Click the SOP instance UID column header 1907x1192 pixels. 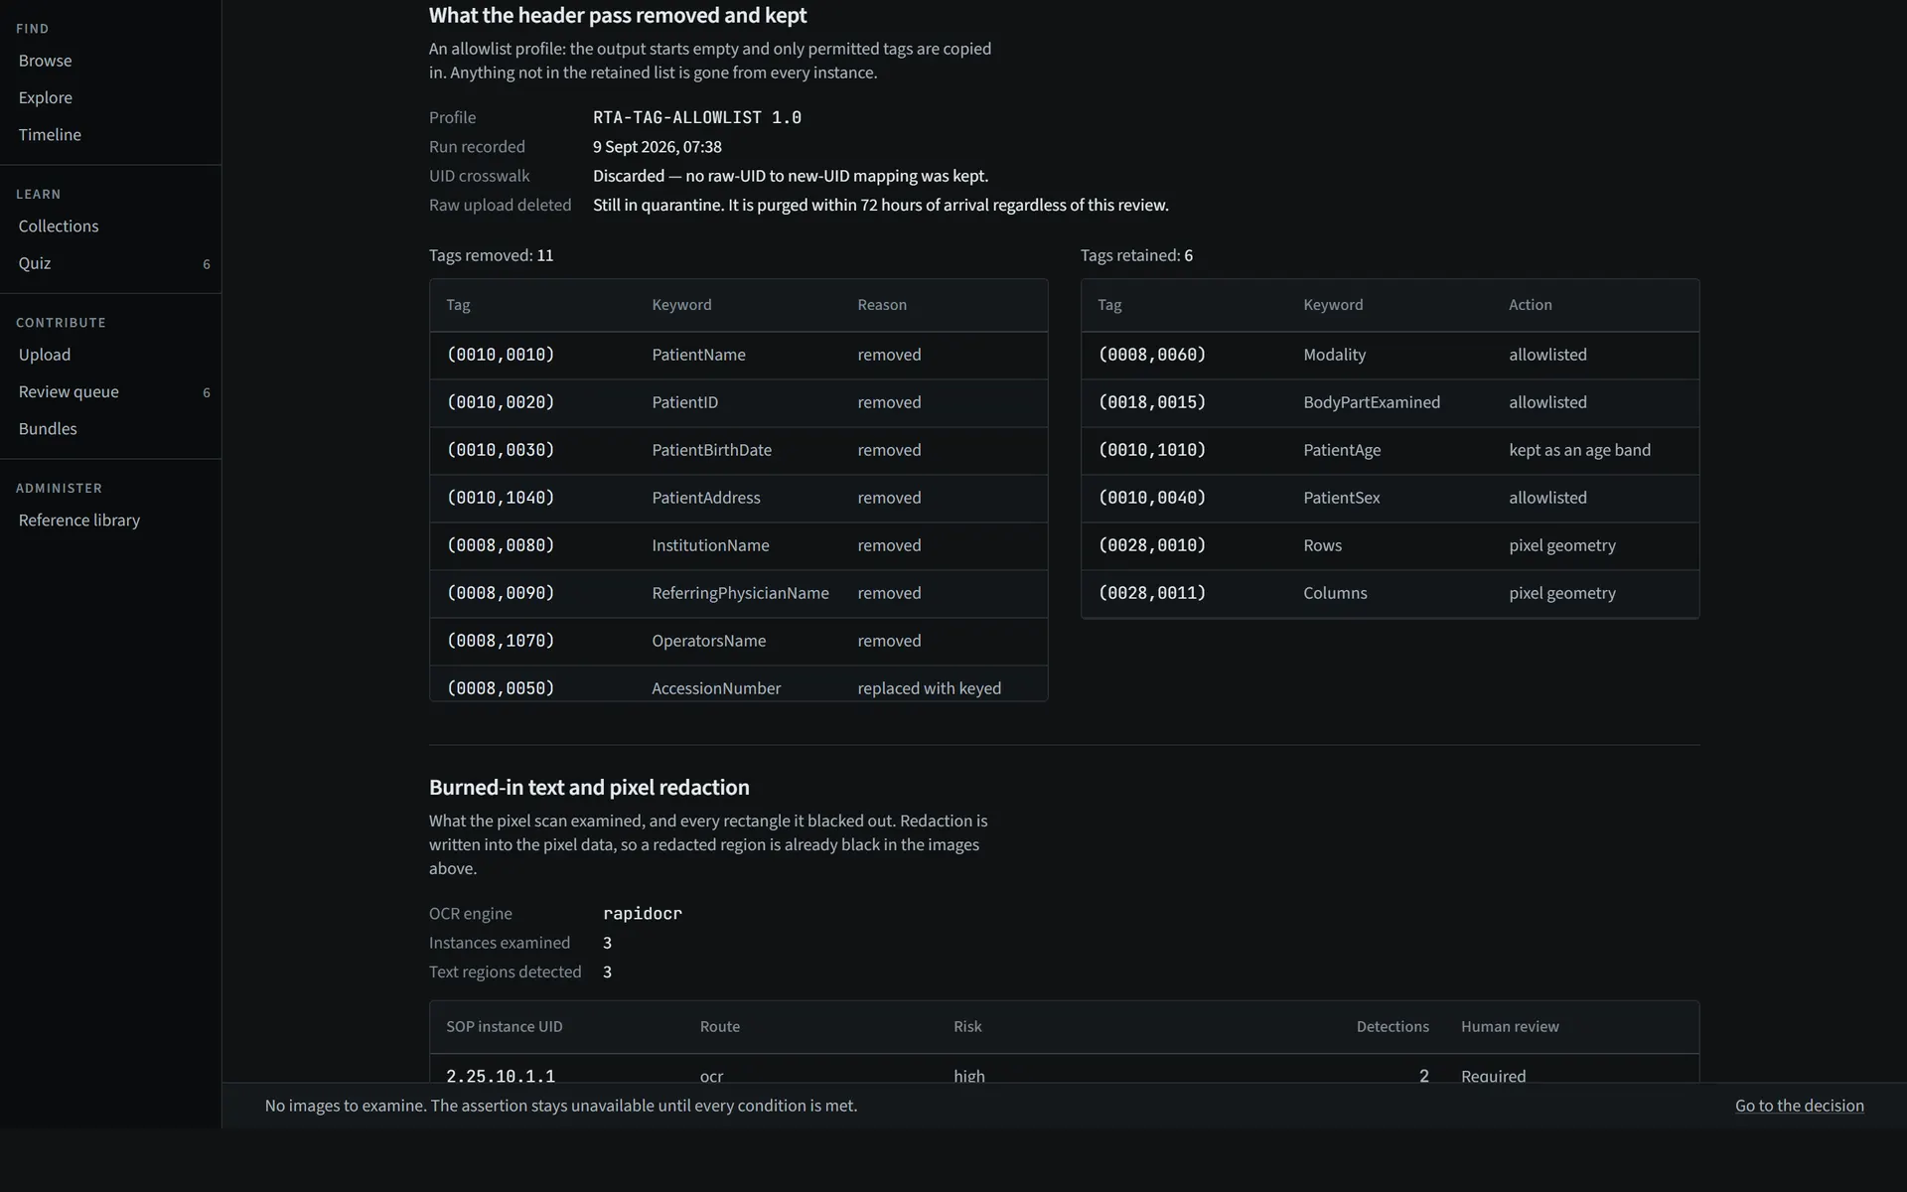coord(505,1027)
